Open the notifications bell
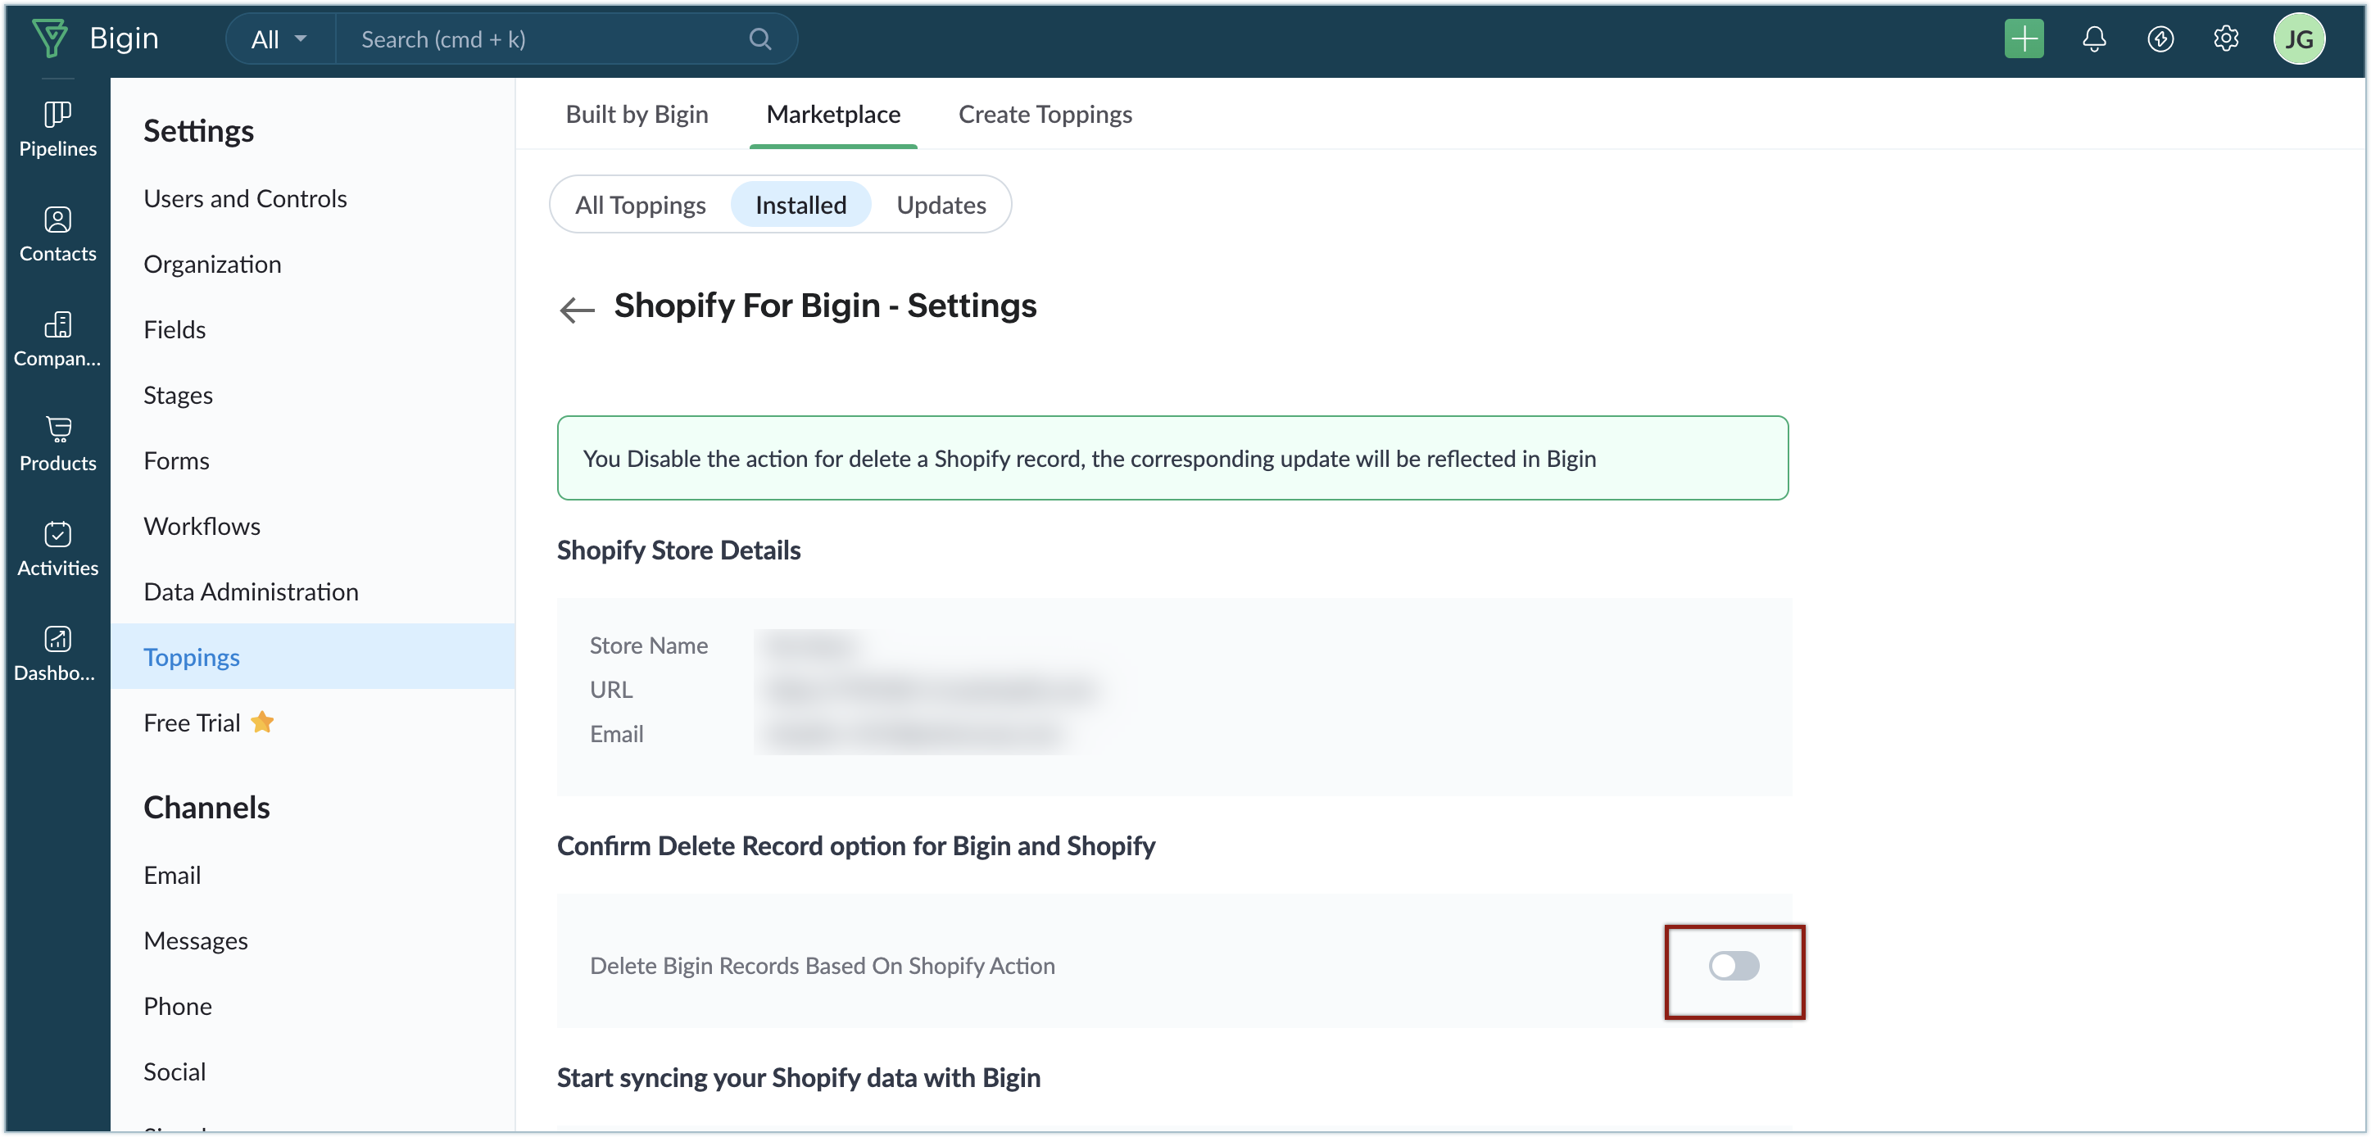Image resolution: width=2371 pixels, height=1137 pixels. pos(2094,39)
